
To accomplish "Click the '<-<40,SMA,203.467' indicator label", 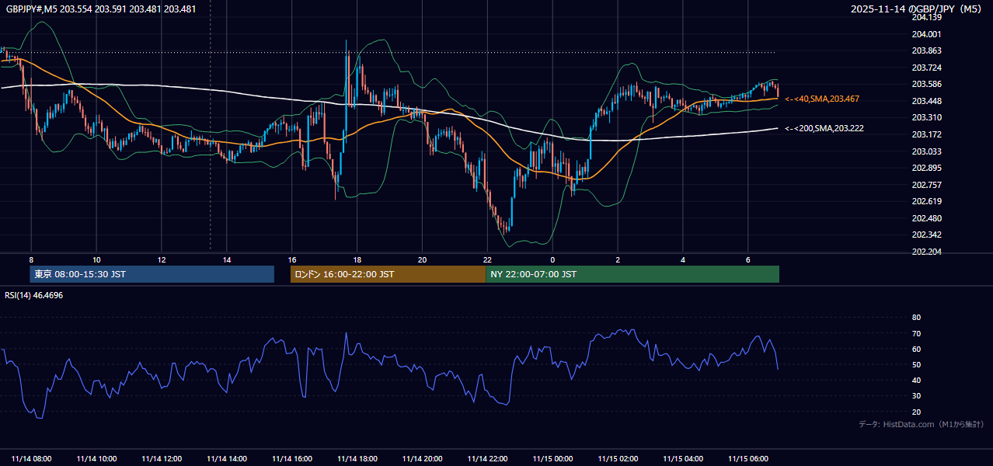I will coord(822,99).
